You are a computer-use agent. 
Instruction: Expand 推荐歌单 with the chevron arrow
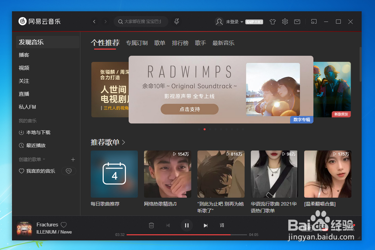tap(124, 143)
